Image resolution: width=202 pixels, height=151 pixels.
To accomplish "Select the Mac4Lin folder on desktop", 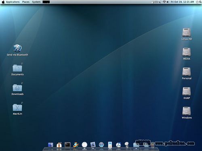I will pyautogui.click(x=17, y=109).
